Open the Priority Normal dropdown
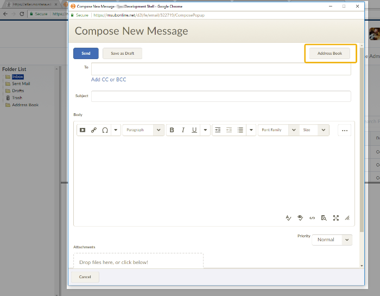This screenshot has height=296, width=380. tap(332, 240)
